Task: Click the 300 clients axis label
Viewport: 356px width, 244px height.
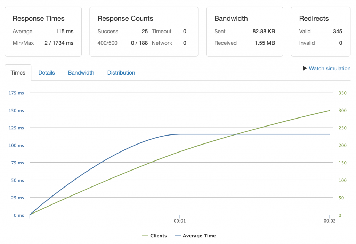Action: 342,110
